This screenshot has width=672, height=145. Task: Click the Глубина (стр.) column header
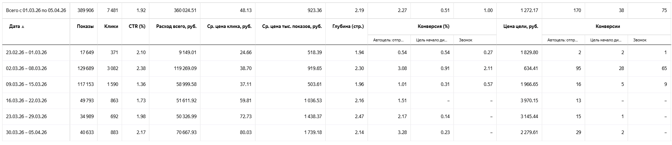pos(348,27)
